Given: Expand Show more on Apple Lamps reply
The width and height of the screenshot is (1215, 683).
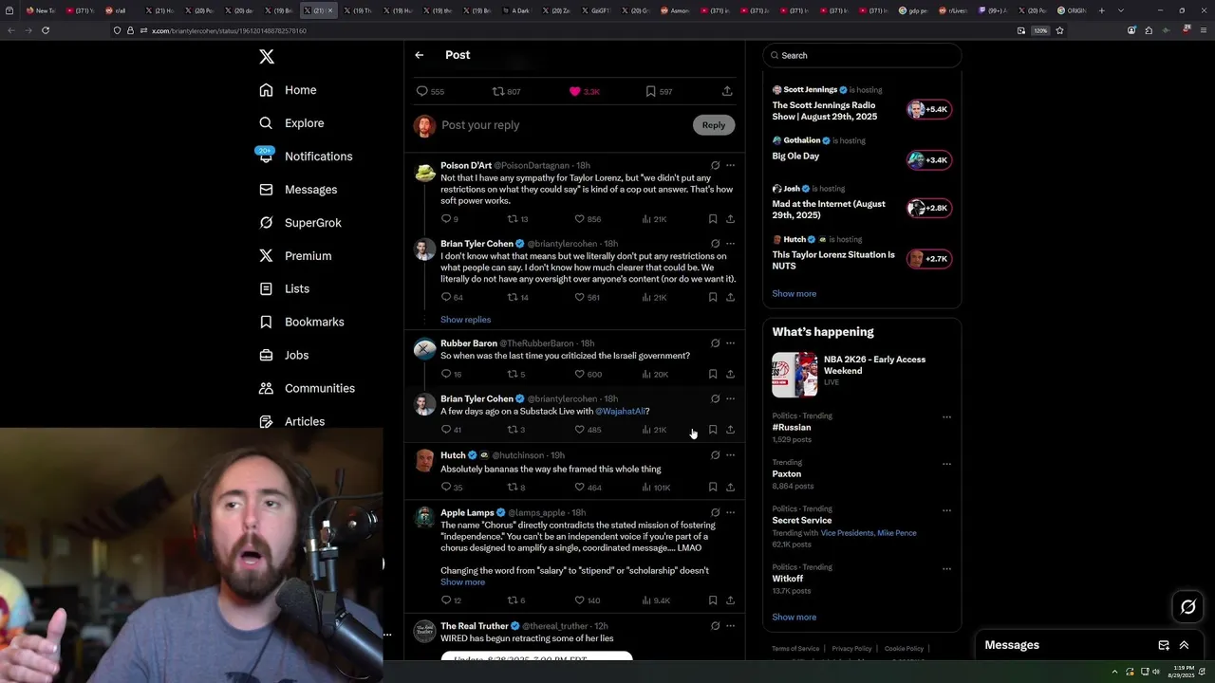Looking at the screenshot, I should 462,582.
